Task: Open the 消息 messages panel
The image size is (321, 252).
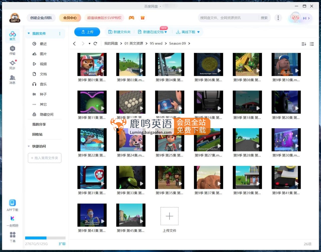Action: point(12,79)
